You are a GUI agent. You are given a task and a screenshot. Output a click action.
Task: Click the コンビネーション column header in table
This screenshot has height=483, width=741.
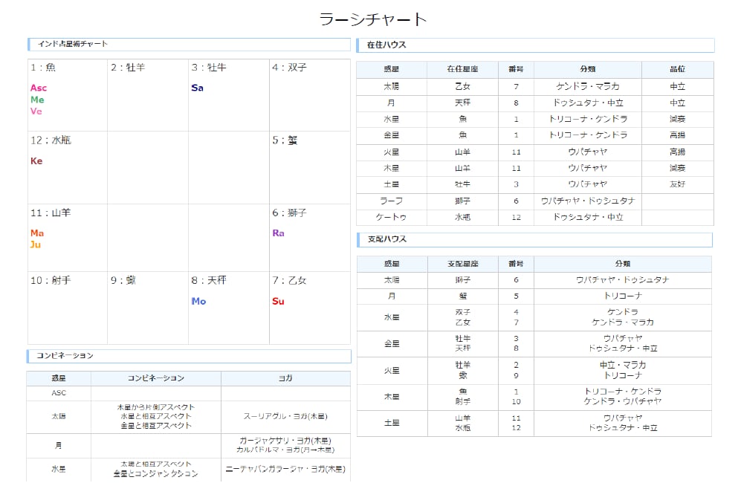point(155,378)
